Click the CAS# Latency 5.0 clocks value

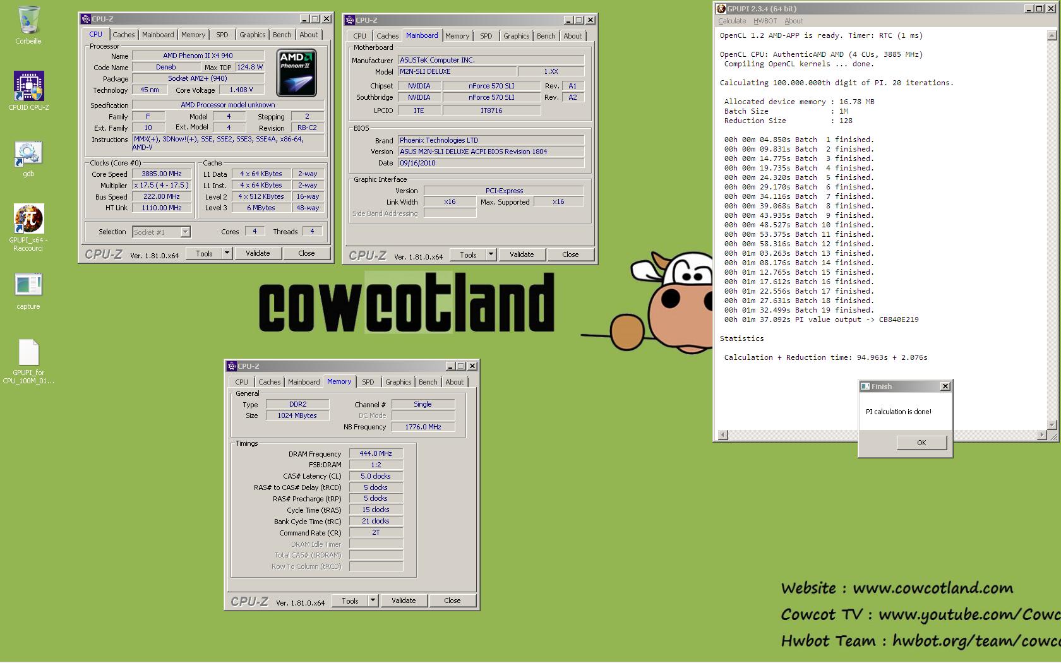[376, 476]
